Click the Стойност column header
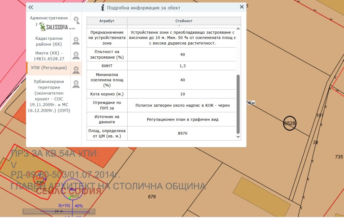 coord(184,21)
